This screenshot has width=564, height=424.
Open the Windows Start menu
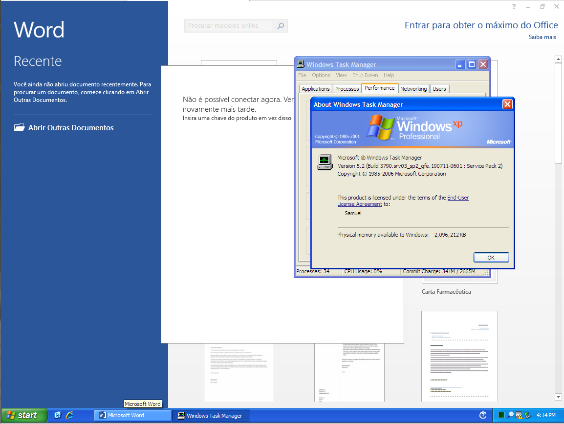[x=23, y=415]
